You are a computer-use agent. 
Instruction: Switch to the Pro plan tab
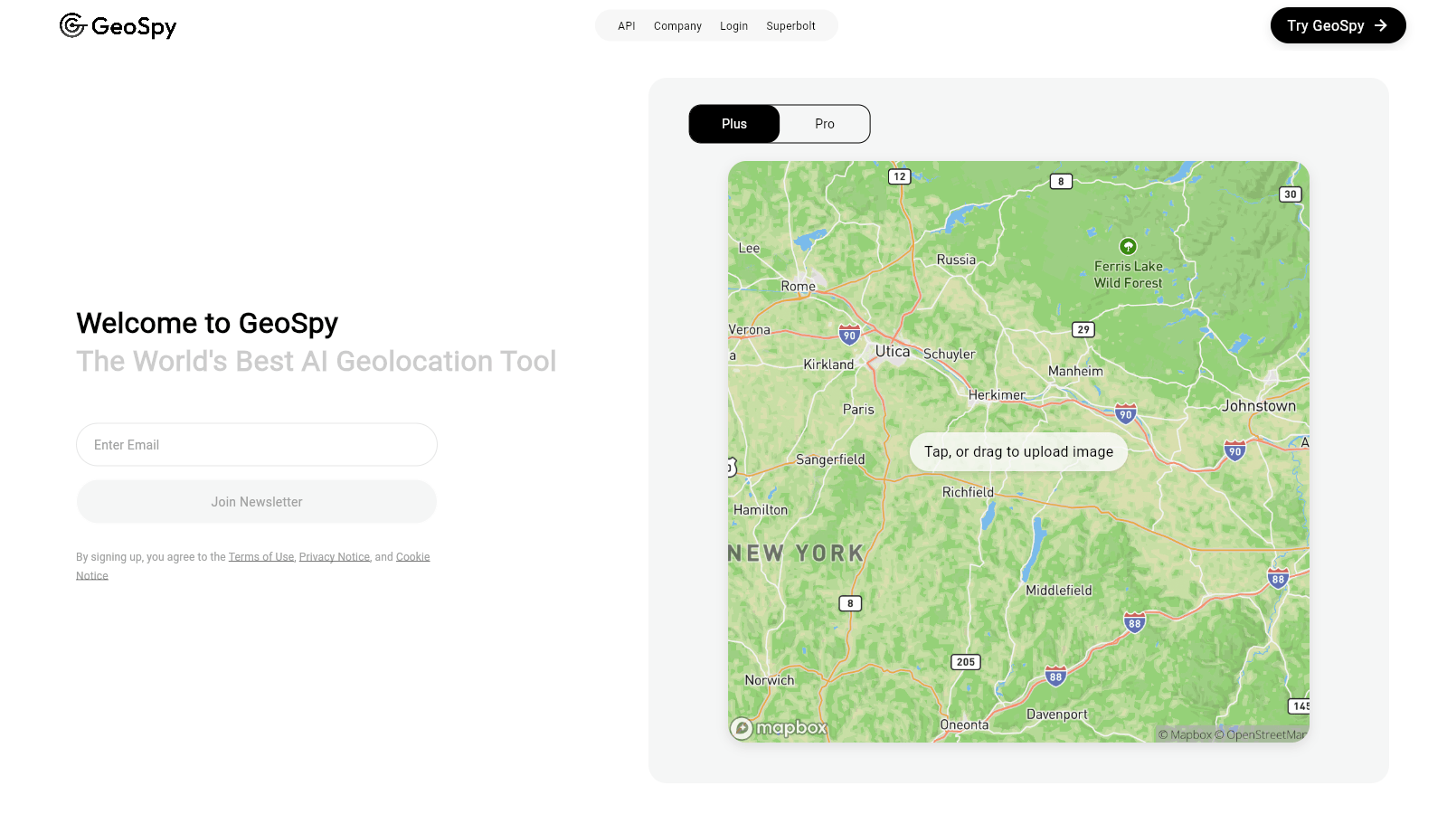pos(825,124)
